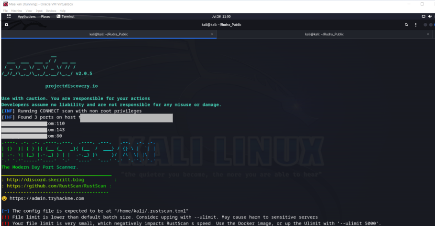
Task: Click the 'File limit is lower' warning line
Action: tap(160, 217)
